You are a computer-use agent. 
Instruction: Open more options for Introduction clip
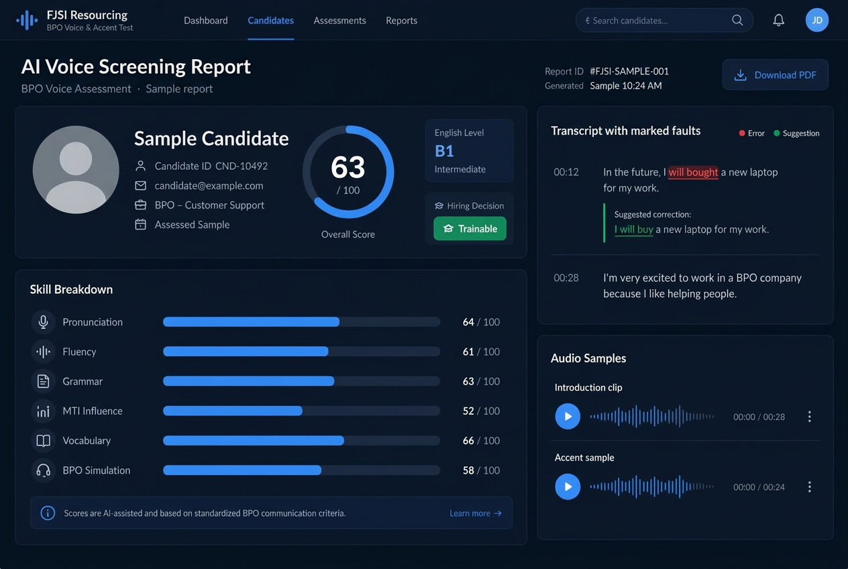(809, 417)
